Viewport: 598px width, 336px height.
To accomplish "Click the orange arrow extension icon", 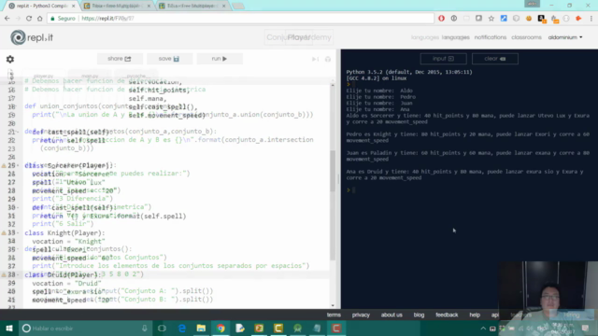I will 578,19.
